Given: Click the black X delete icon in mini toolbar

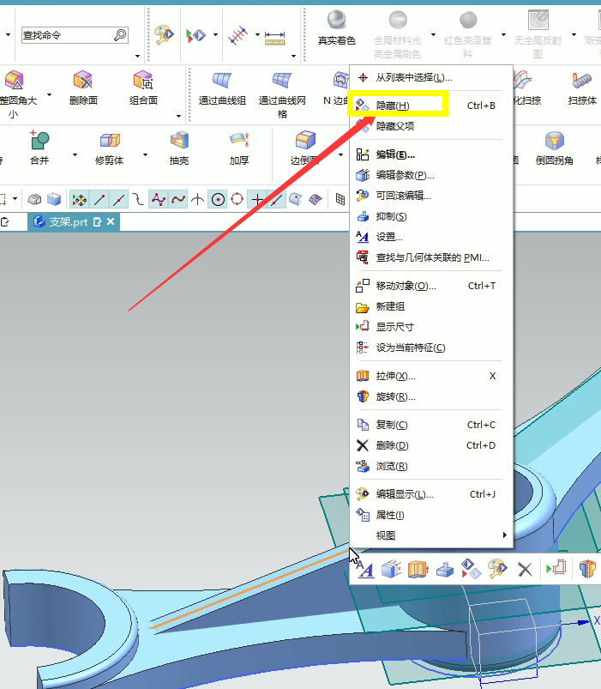Looking at the screenshot, I should tap(525, 568).
